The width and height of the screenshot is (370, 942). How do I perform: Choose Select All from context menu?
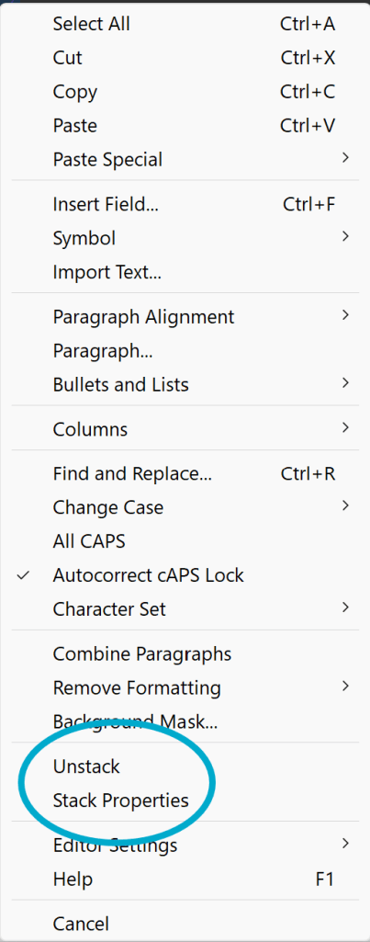tap(185, 24)
